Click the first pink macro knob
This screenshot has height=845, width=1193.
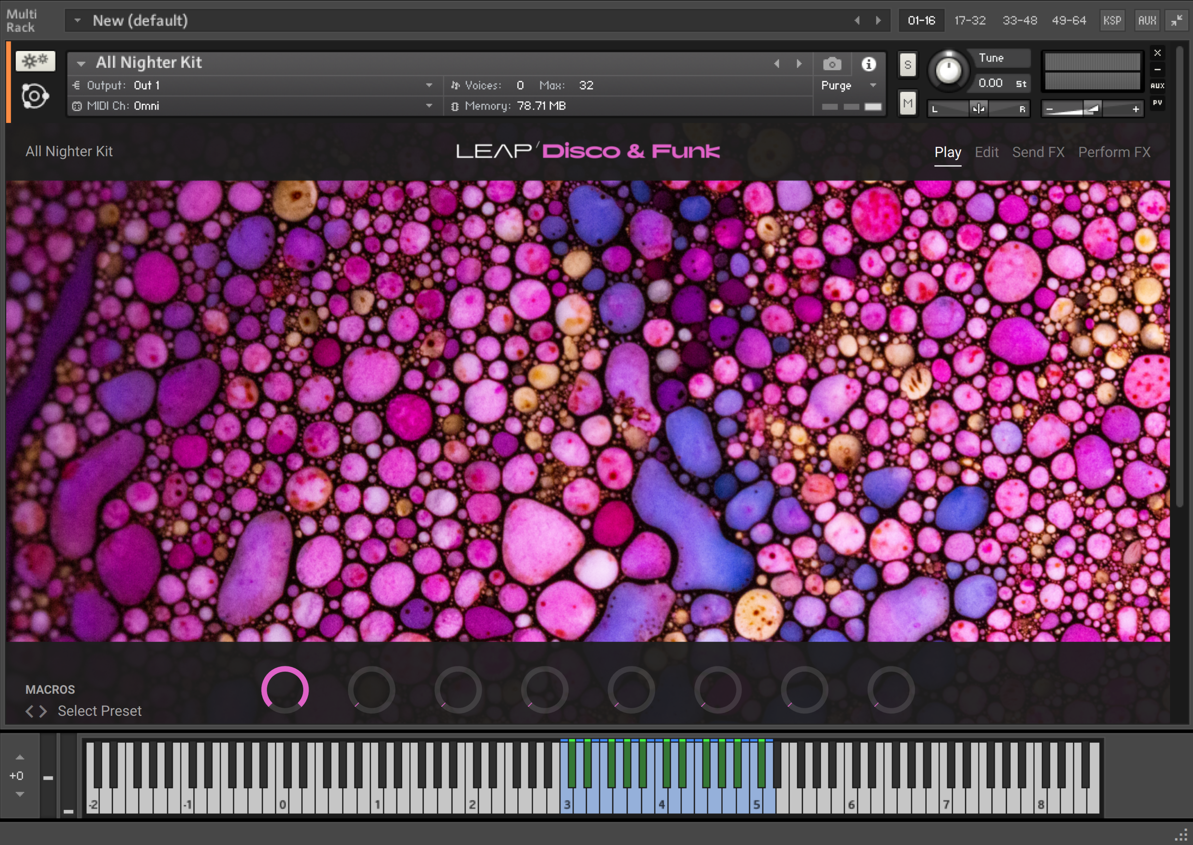tap(285, 690)
